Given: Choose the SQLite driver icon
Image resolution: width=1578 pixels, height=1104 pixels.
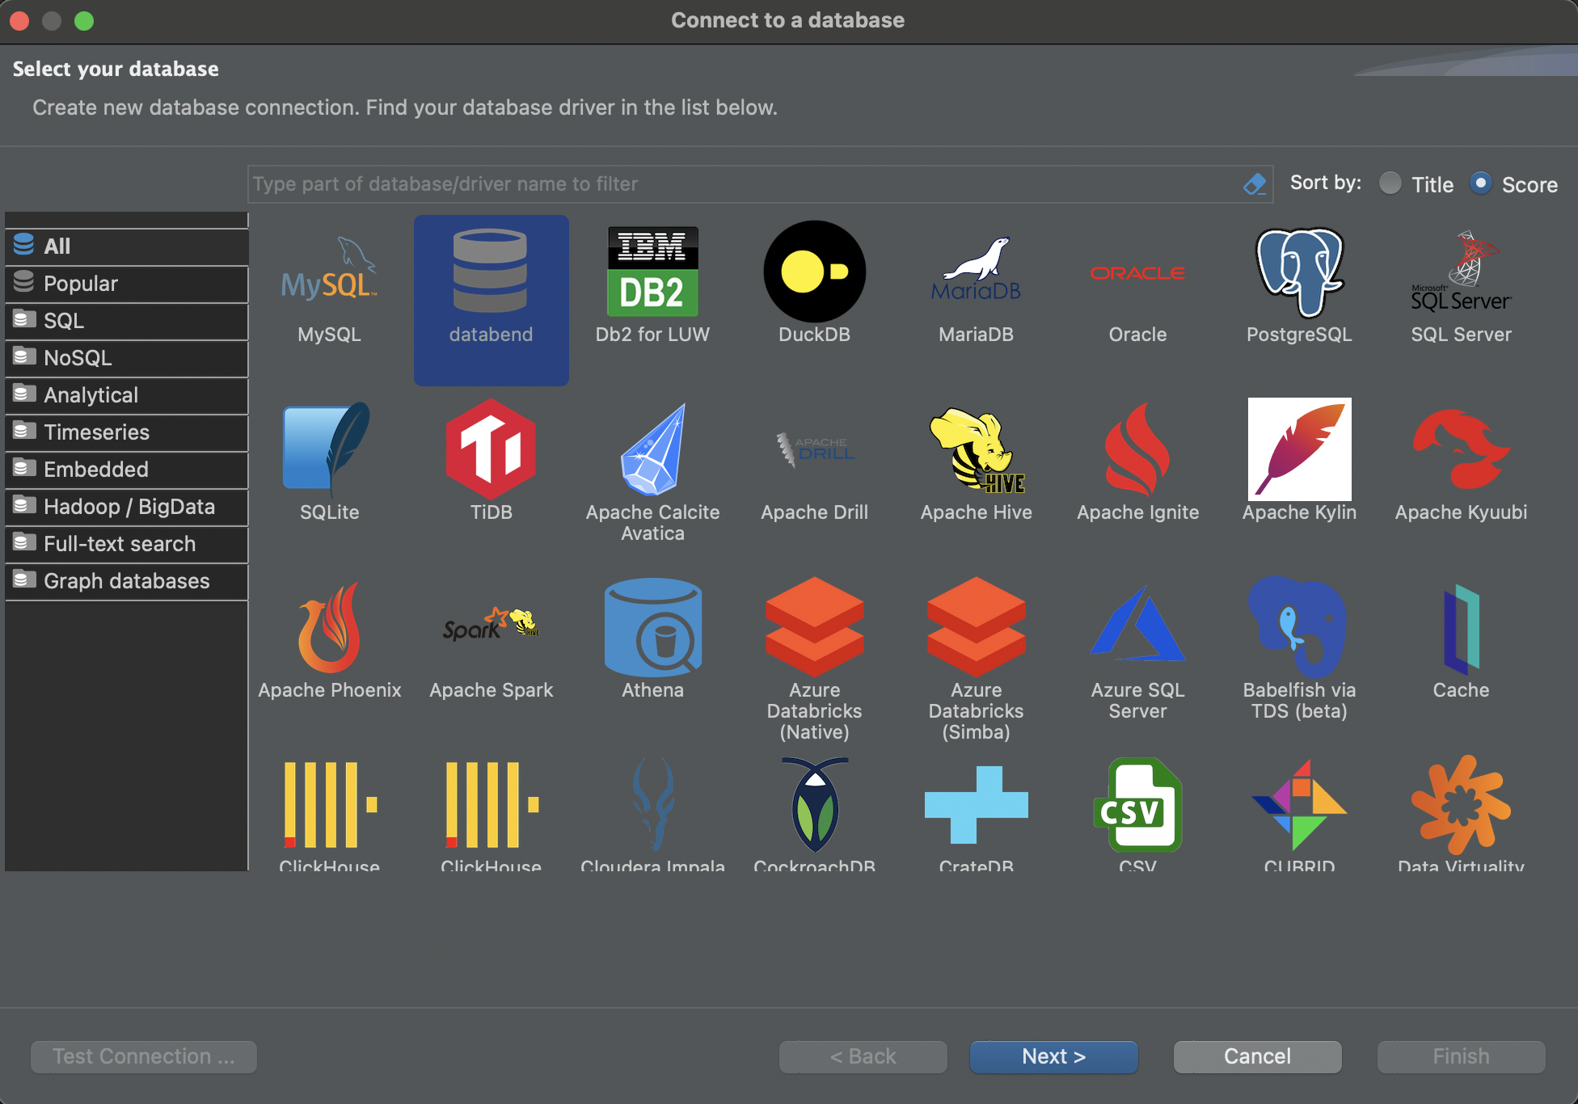Looking at the screenshot, I should (x=329, y=450).
